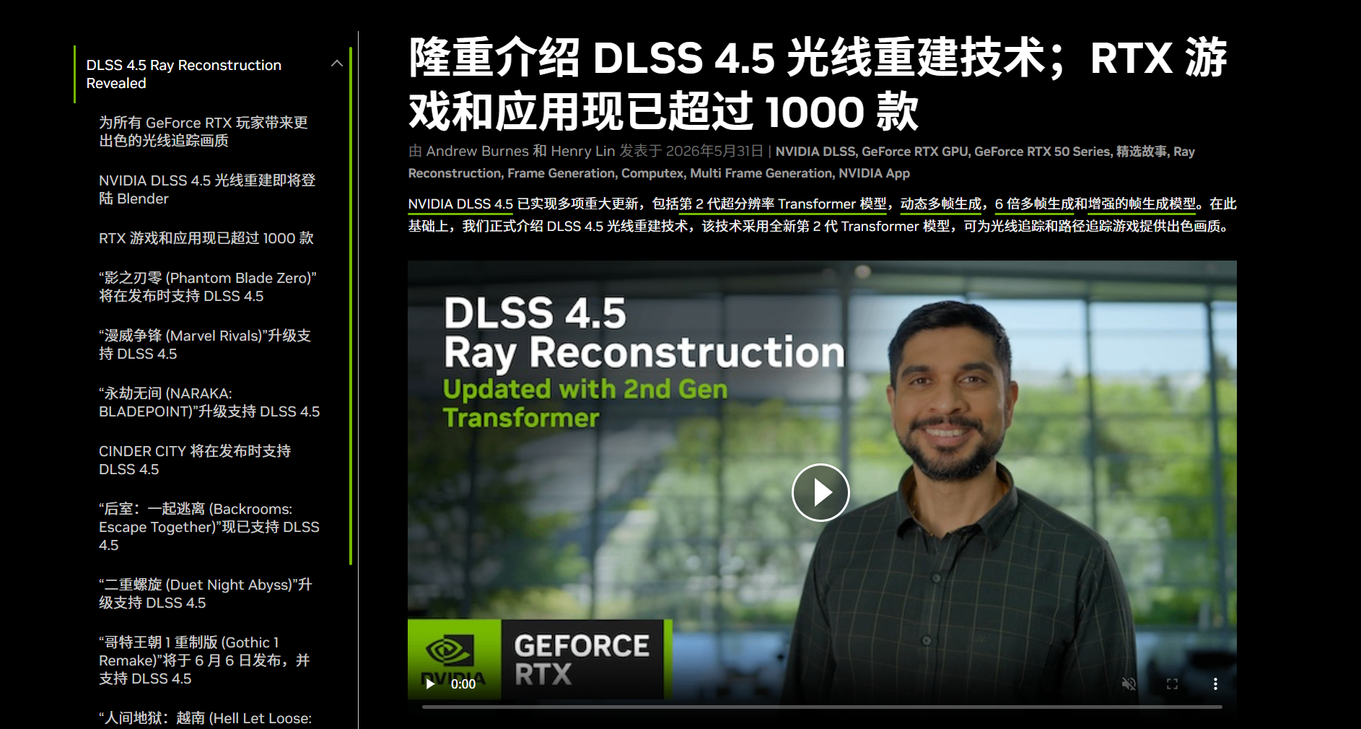Click the small play icon beside 0:00
Screen dimensions: 1361x729
430,684
